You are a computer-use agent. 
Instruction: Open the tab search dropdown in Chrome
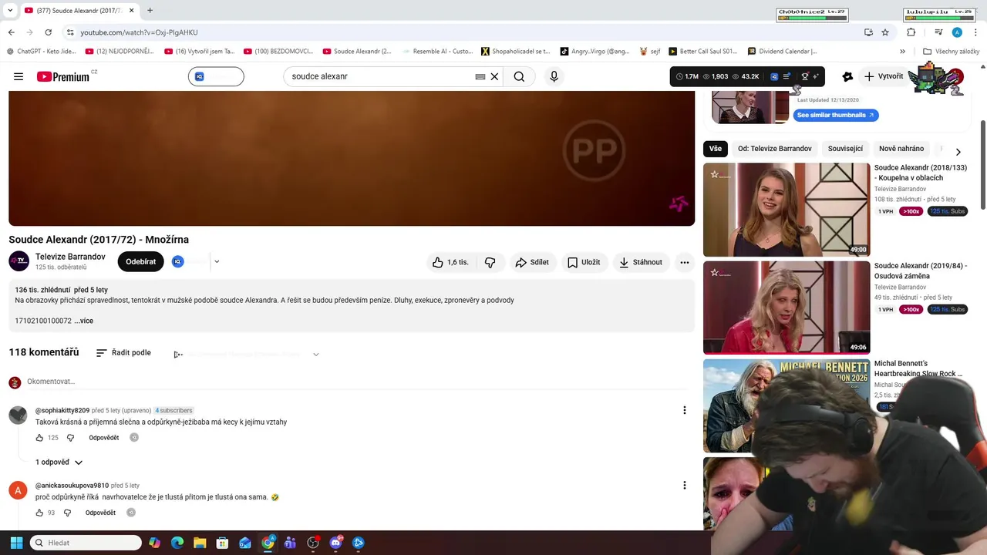[10, 11]
